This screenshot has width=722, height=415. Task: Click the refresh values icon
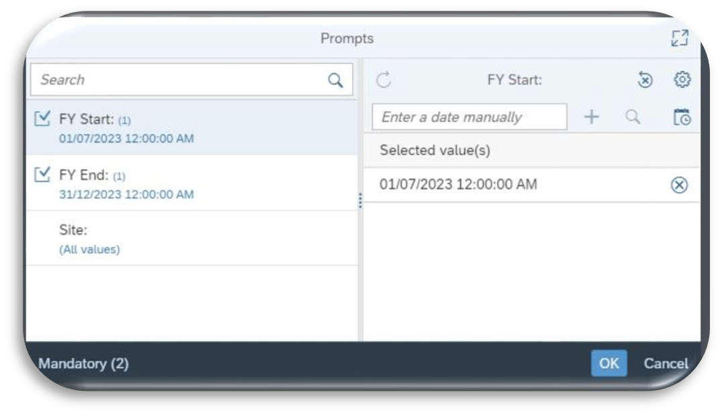point(383,80)
